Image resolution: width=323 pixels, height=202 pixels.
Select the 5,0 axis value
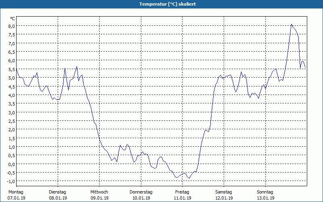12,78
